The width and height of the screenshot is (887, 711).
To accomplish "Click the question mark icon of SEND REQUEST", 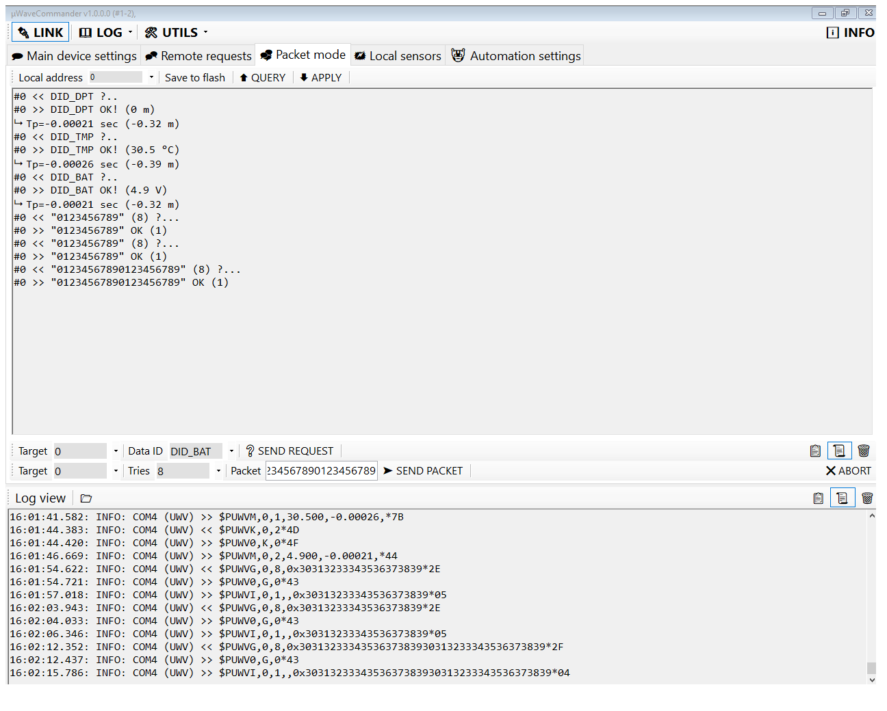I will click(x=250, y=451).
